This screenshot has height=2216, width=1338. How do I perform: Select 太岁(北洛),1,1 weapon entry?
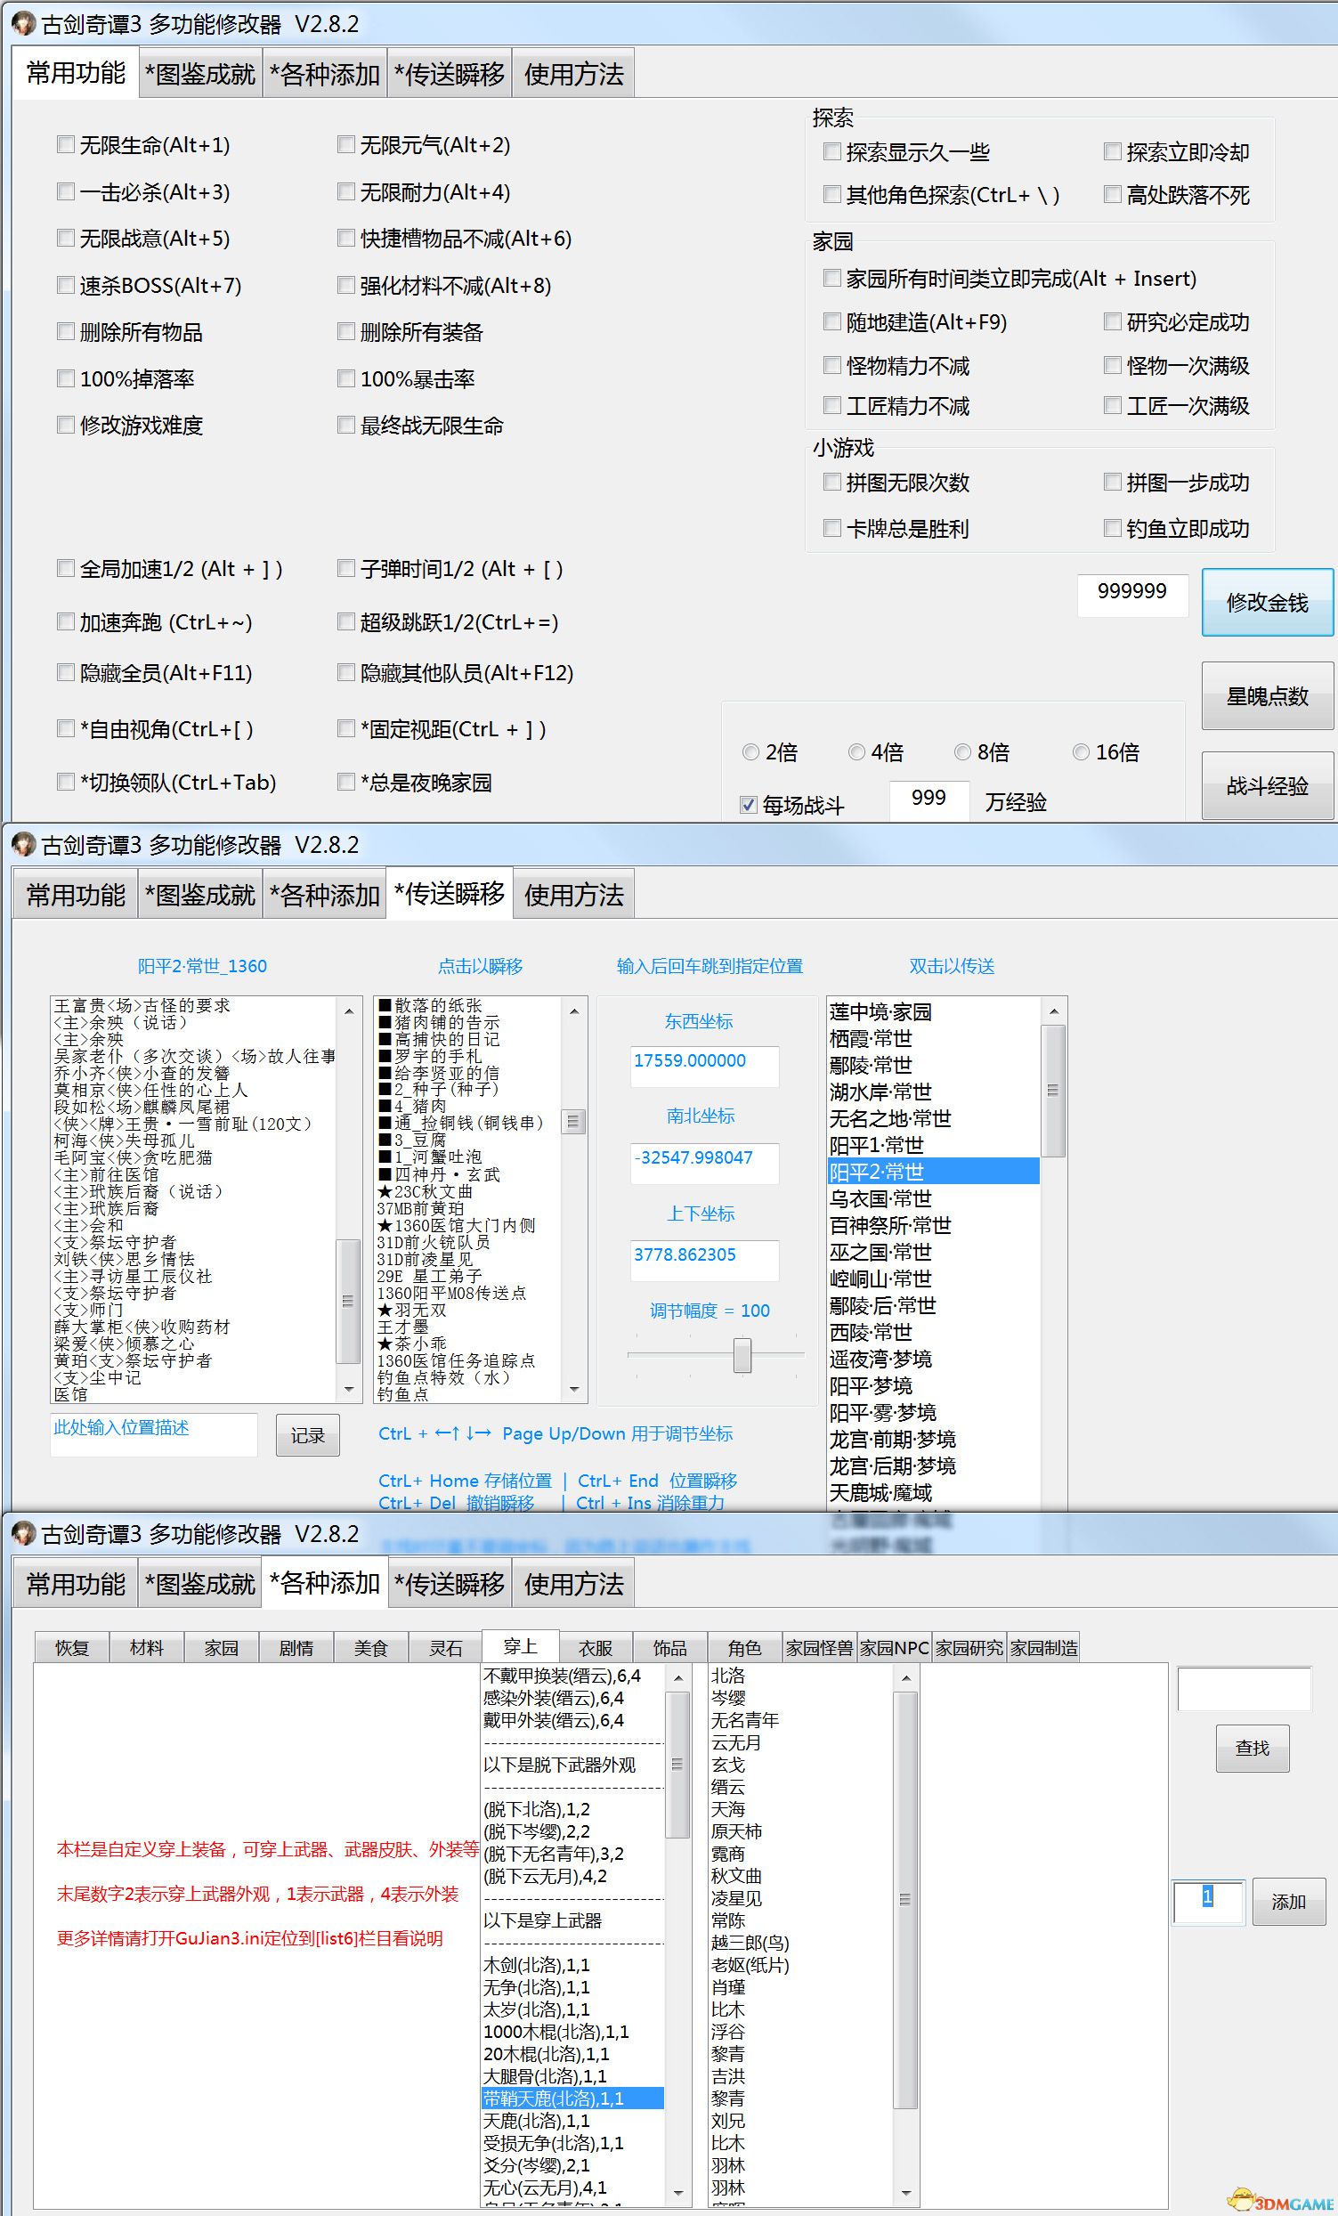coord(572,2009)
